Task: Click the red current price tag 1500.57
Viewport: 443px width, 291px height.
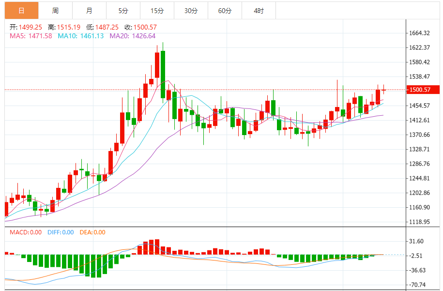Action: point(422,90)
